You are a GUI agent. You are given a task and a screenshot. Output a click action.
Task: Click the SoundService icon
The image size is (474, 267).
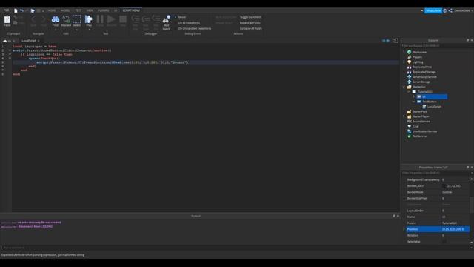pos(409,122)
